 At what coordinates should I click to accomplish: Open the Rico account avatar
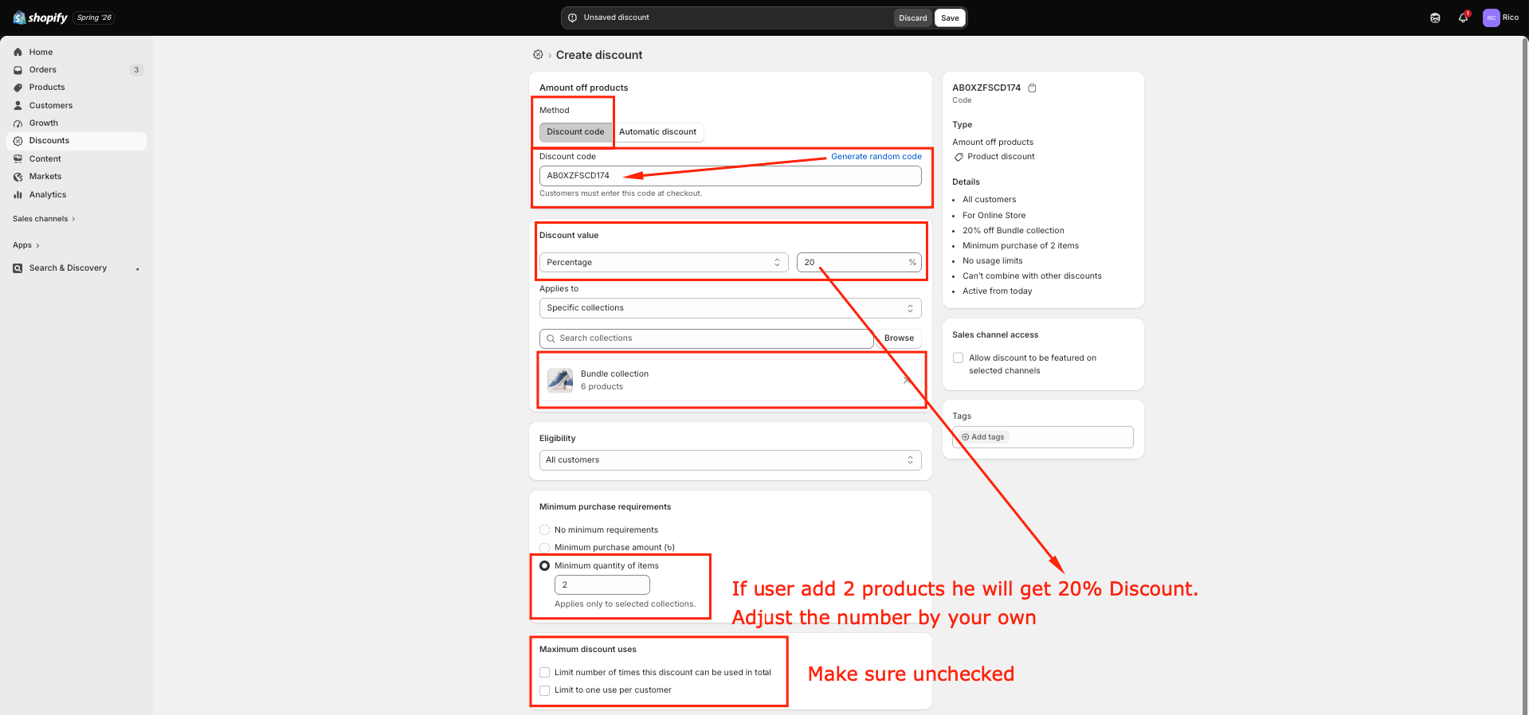point(1491,18)
